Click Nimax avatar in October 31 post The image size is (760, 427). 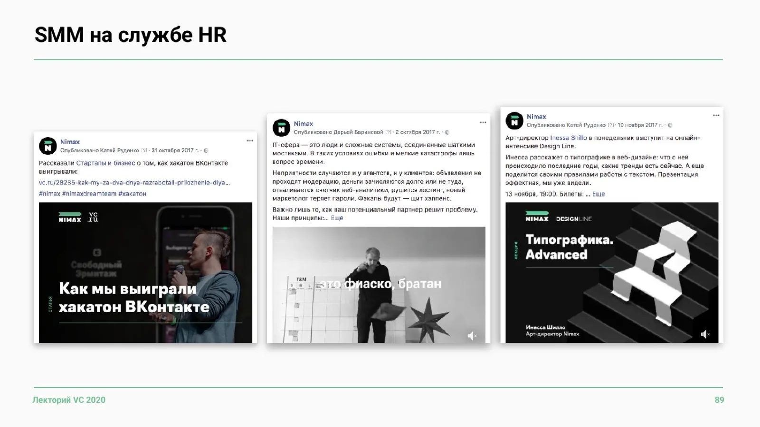click(x=47, y=146)
